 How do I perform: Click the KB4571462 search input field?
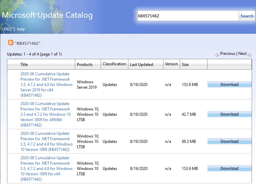(x=188, y=16)
